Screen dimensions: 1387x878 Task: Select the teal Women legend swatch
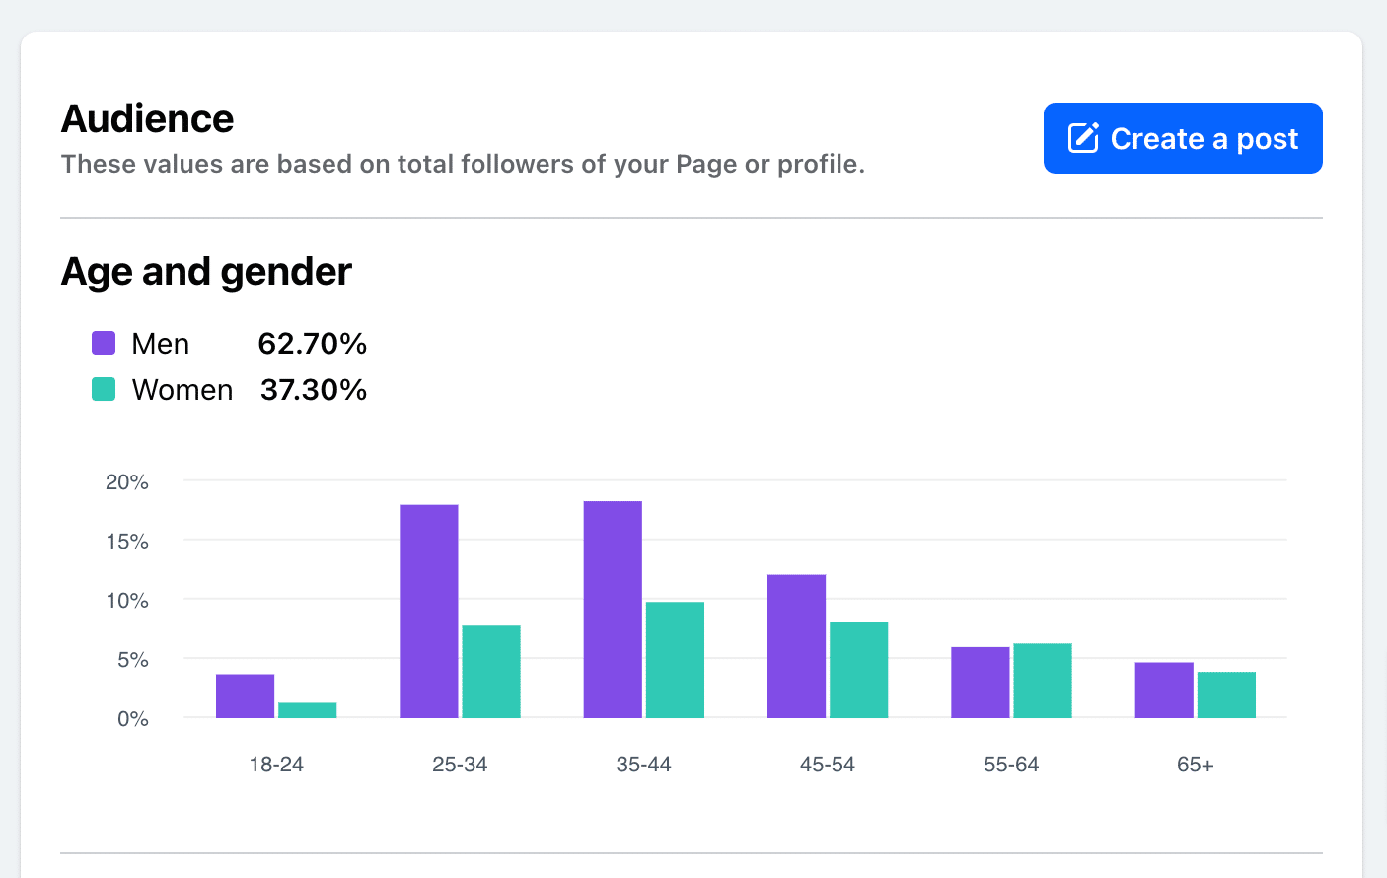tap(103, 389)
